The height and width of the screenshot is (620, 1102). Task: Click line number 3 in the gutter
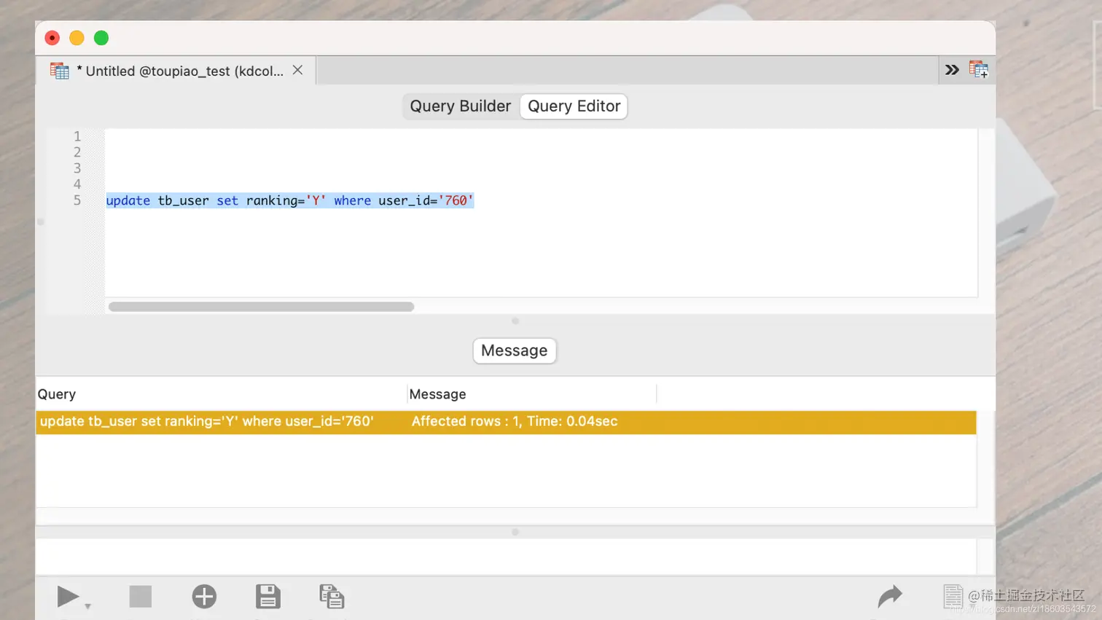pyautogui.click(x=77, y=168)
